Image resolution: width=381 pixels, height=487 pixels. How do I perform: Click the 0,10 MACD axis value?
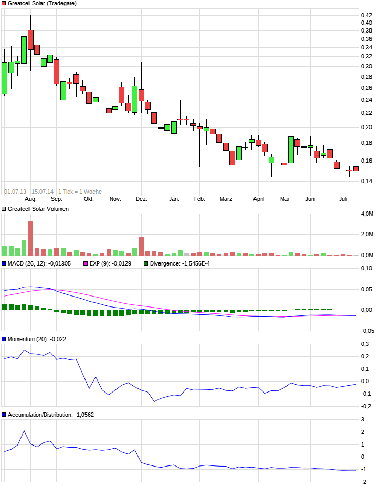click(x=366, y=268)
